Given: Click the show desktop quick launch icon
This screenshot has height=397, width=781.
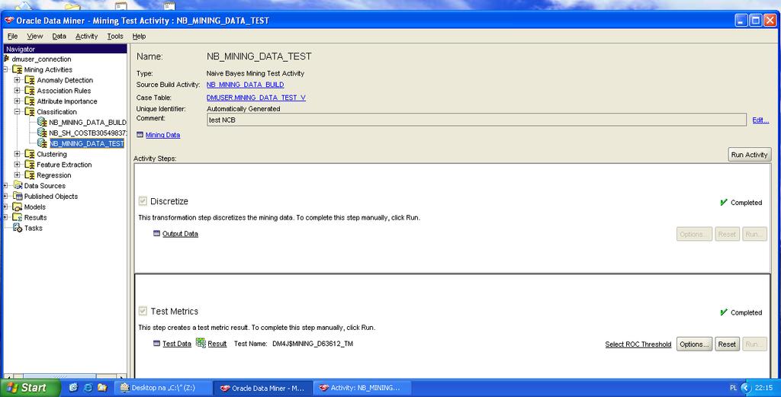Looking at the screenshot, I should click(74, 388).
